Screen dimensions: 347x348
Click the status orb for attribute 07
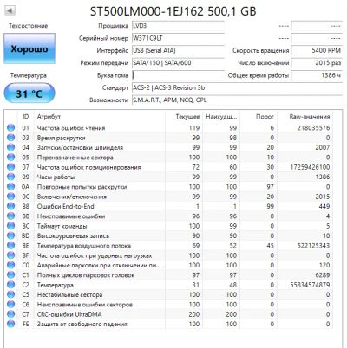[10, 167]
